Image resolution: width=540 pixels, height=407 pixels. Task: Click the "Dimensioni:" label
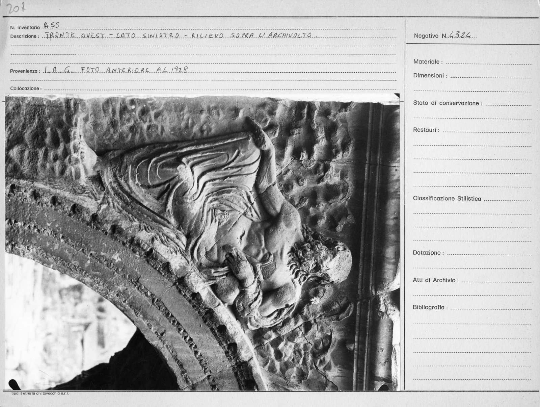[430, 76]
